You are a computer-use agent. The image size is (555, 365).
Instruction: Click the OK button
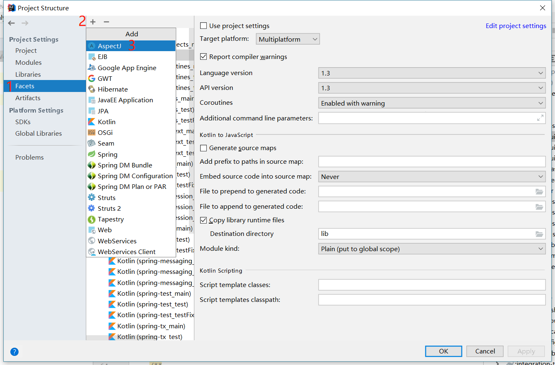pos(444,351)
